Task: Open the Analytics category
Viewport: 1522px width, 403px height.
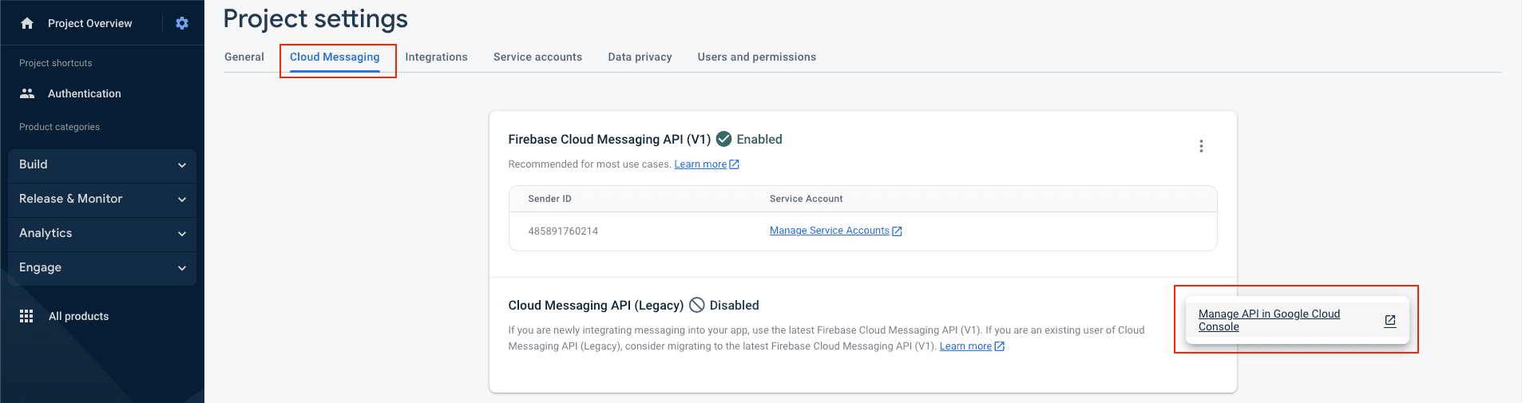Action: point(102,234)
